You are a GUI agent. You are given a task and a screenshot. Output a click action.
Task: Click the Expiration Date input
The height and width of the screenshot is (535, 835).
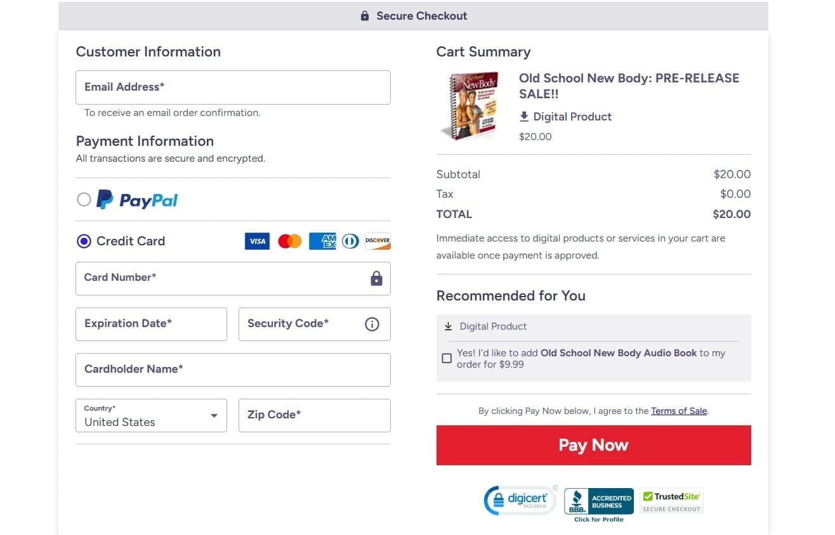(x=151, y=324)
